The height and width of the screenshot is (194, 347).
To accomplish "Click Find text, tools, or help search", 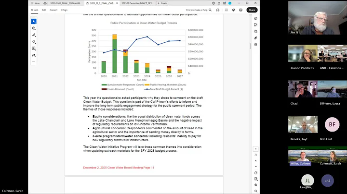I will (x=199, y=10).
